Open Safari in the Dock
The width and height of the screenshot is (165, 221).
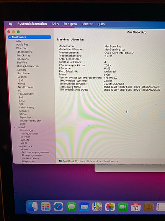[59, 207]
